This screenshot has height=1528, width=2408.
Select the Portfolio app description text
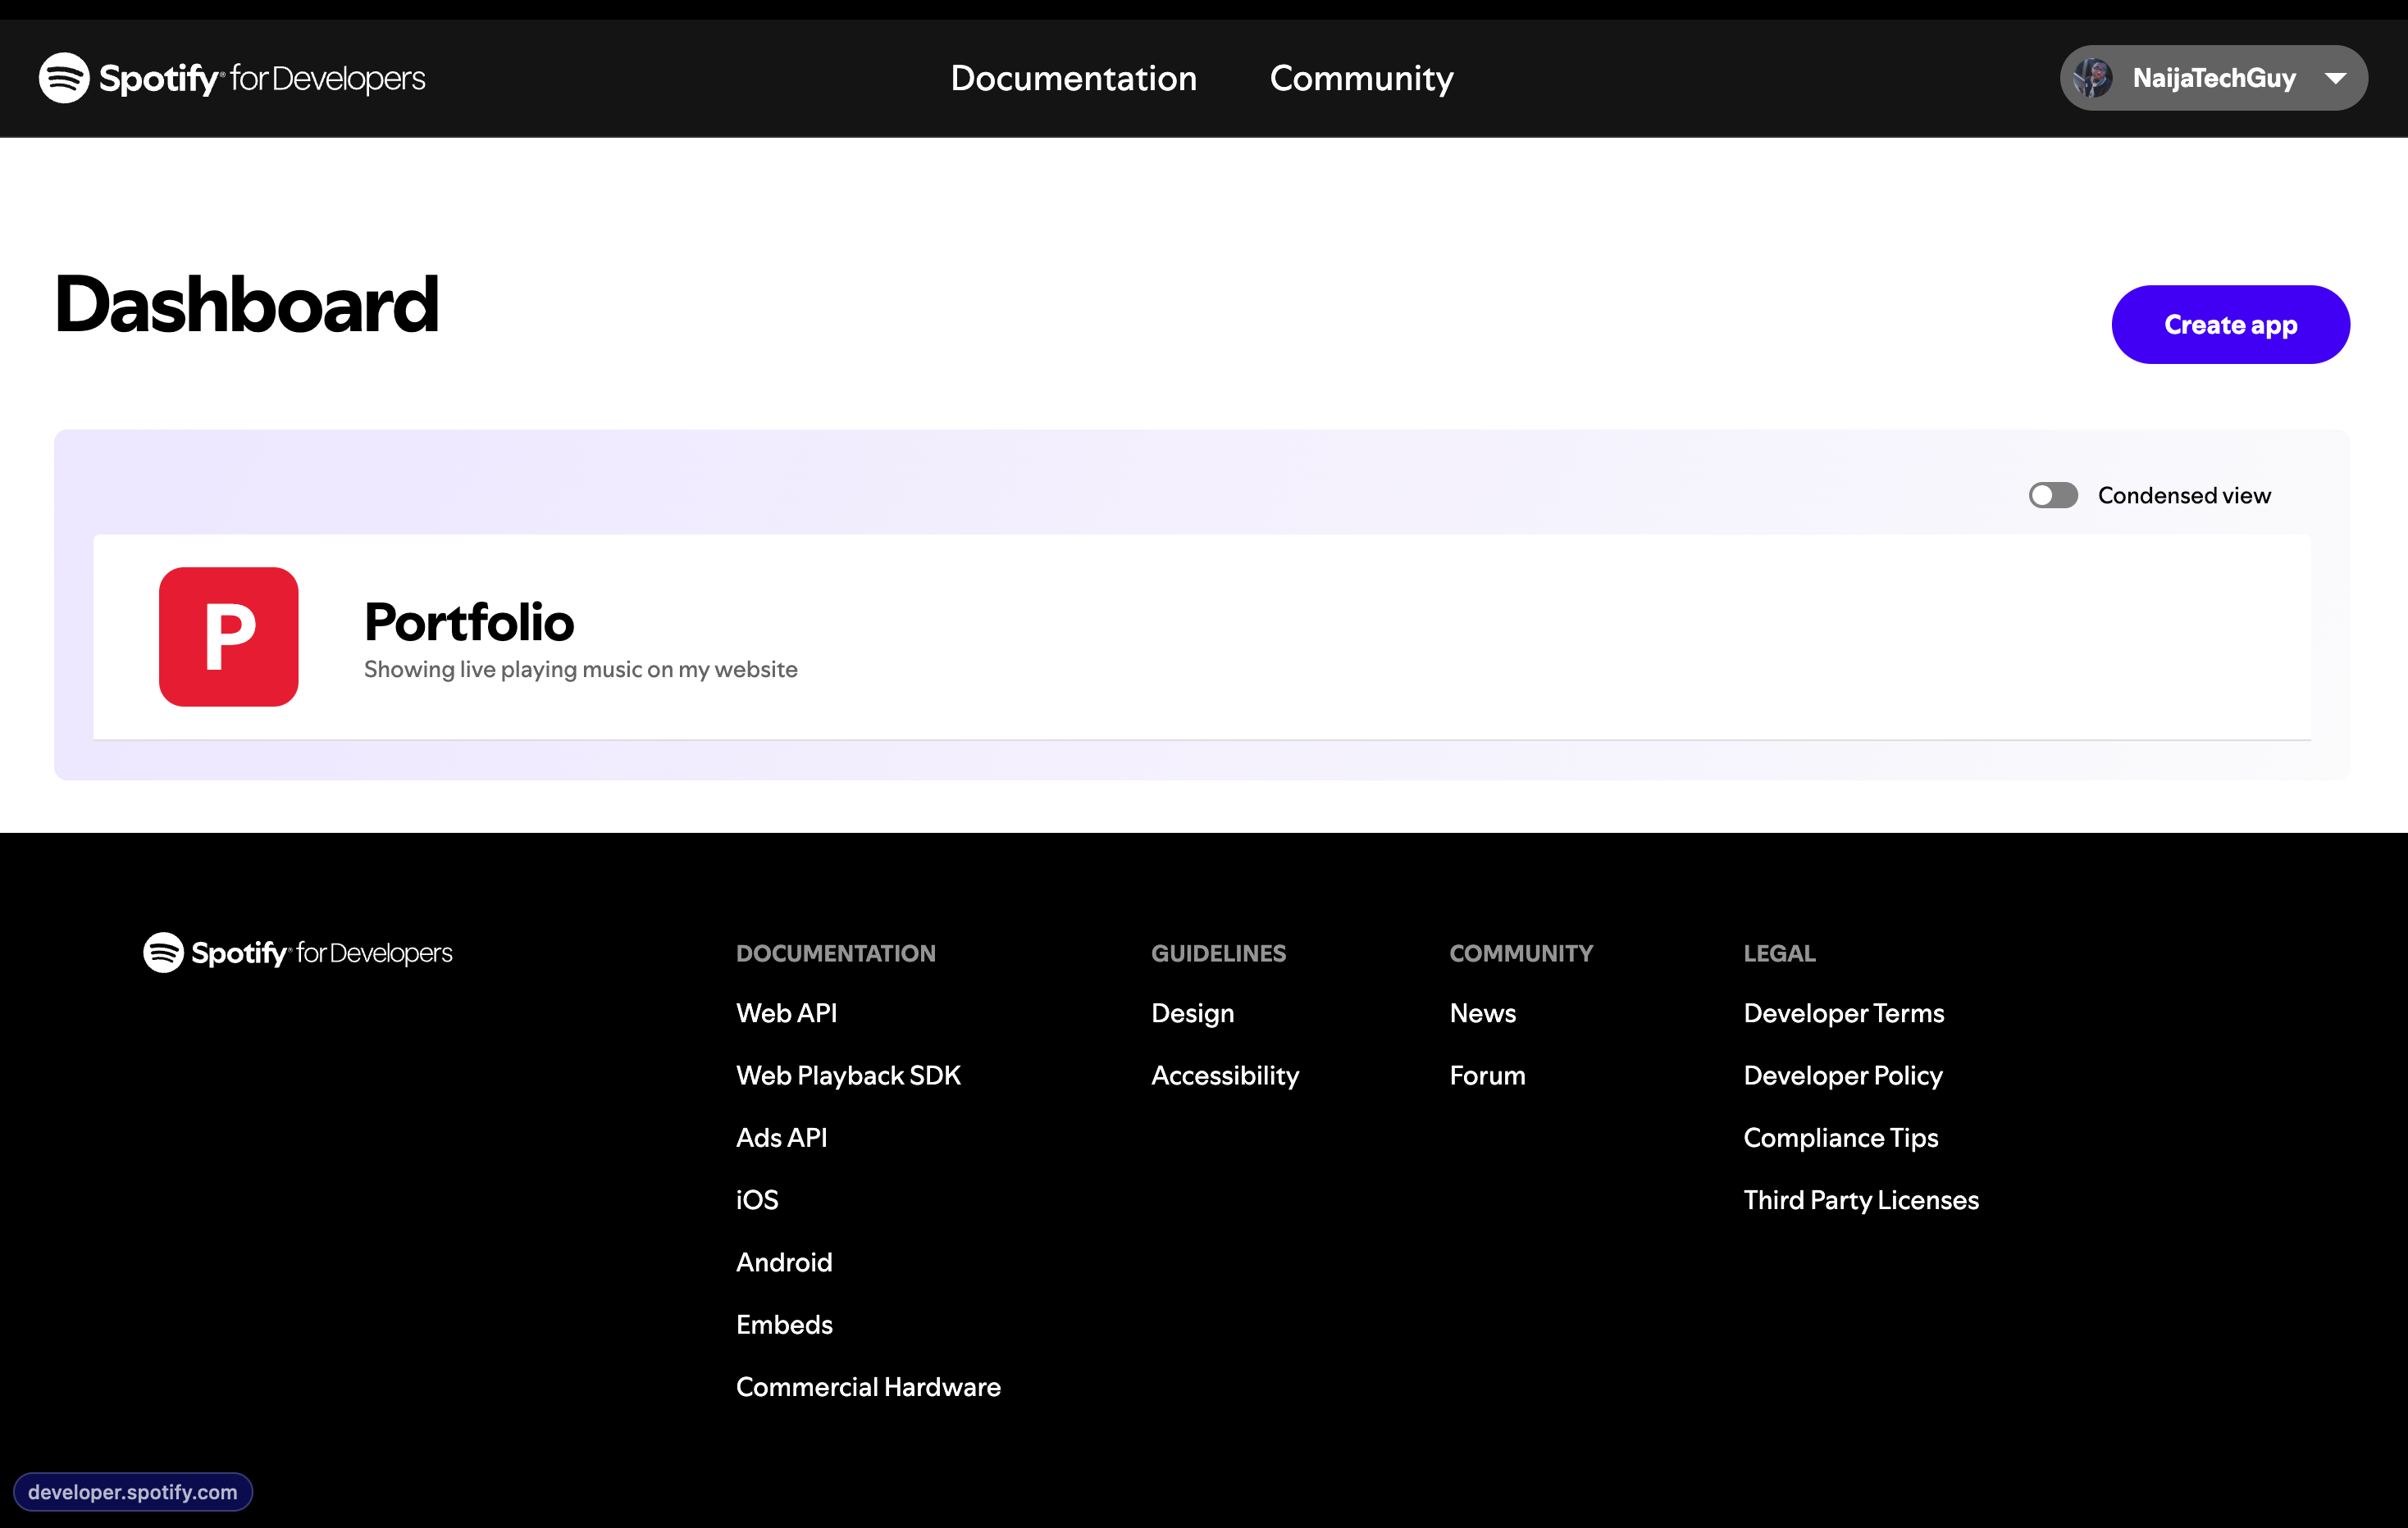(x=580, y=670)
